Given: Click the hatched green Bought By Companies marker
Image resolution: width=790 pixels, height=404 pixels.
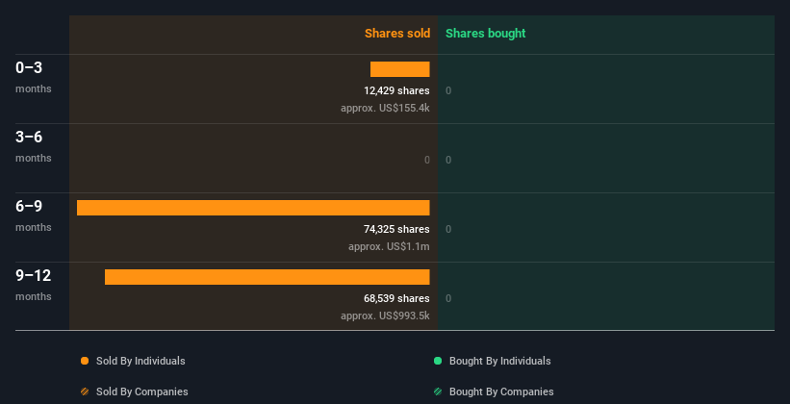Looking at the screenshot, I should tap(438, 391).
